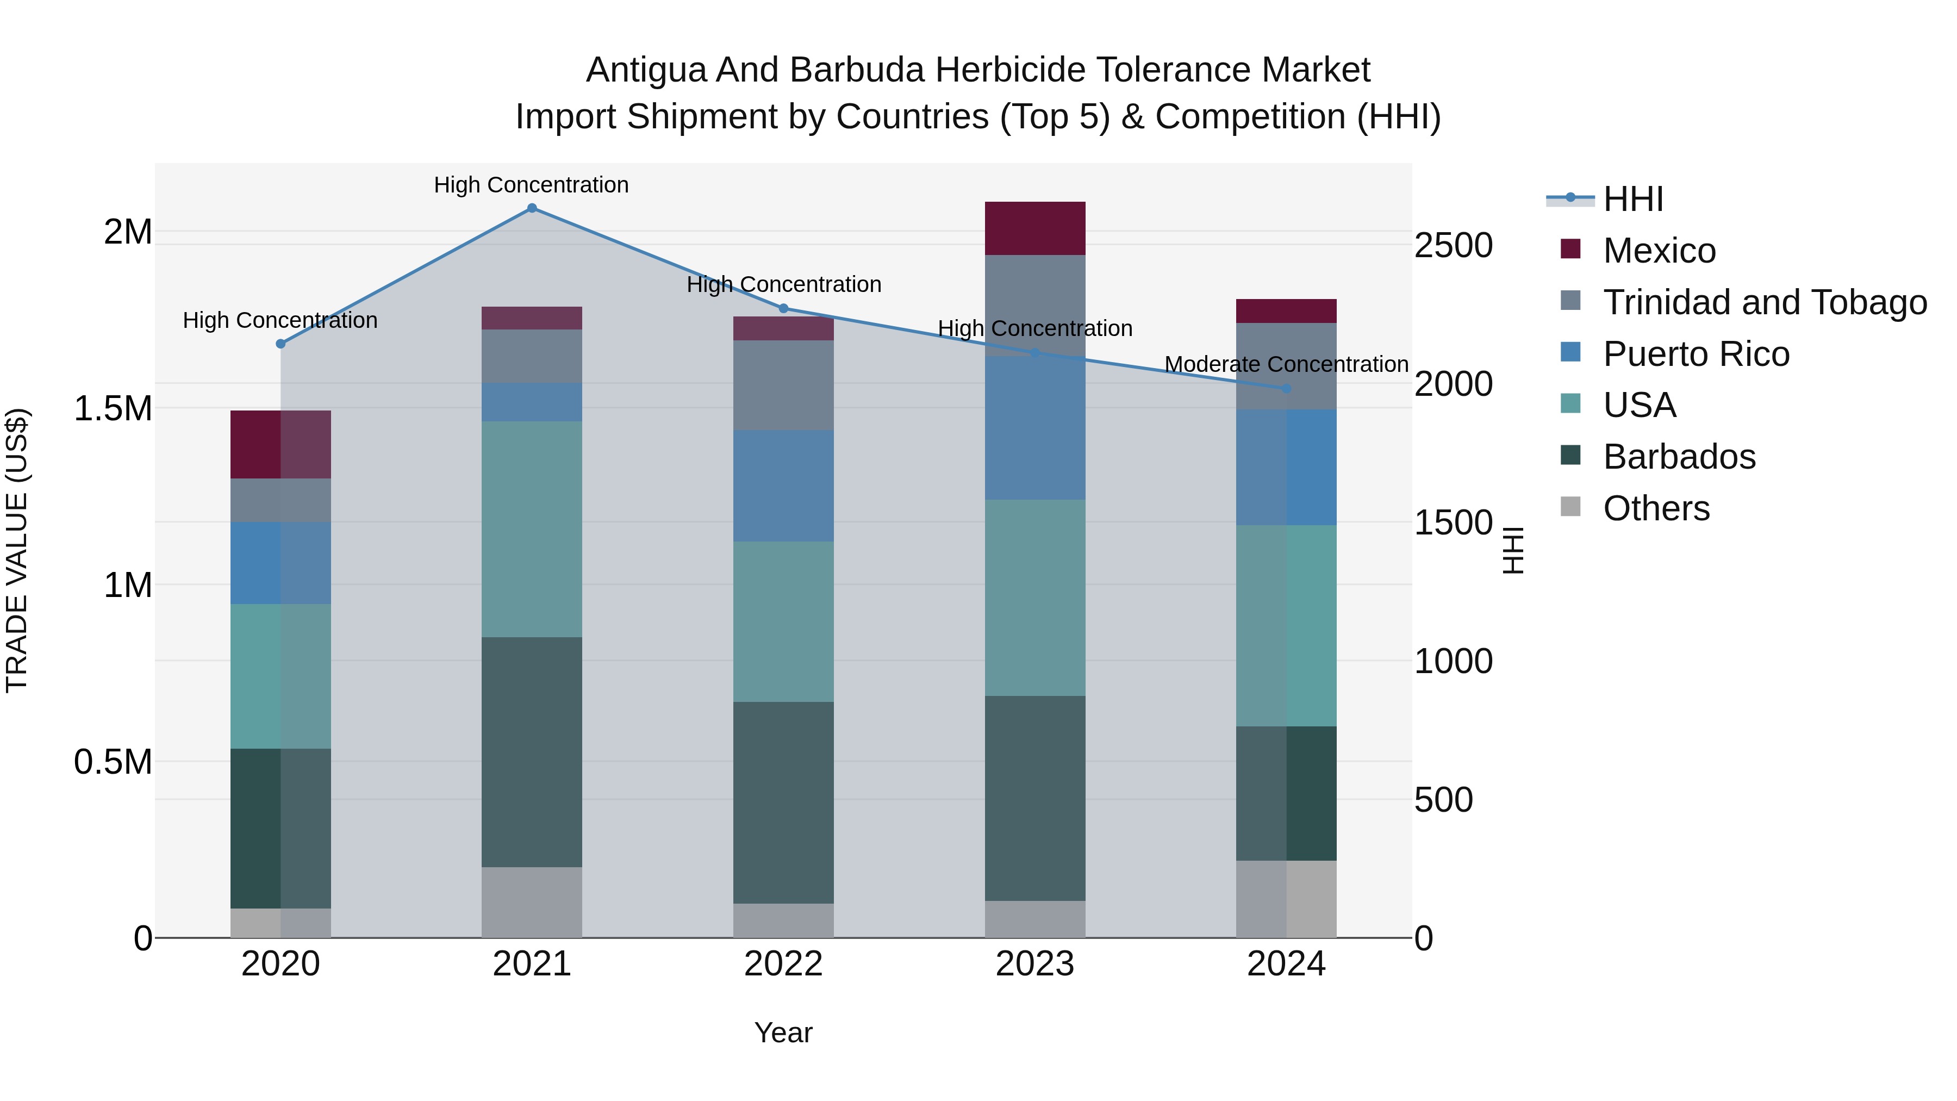Viewport: 1957px width, 1101px height.
Task: Click the Mexico segment of 2020 bar
Action: click(x=281, y=445)
